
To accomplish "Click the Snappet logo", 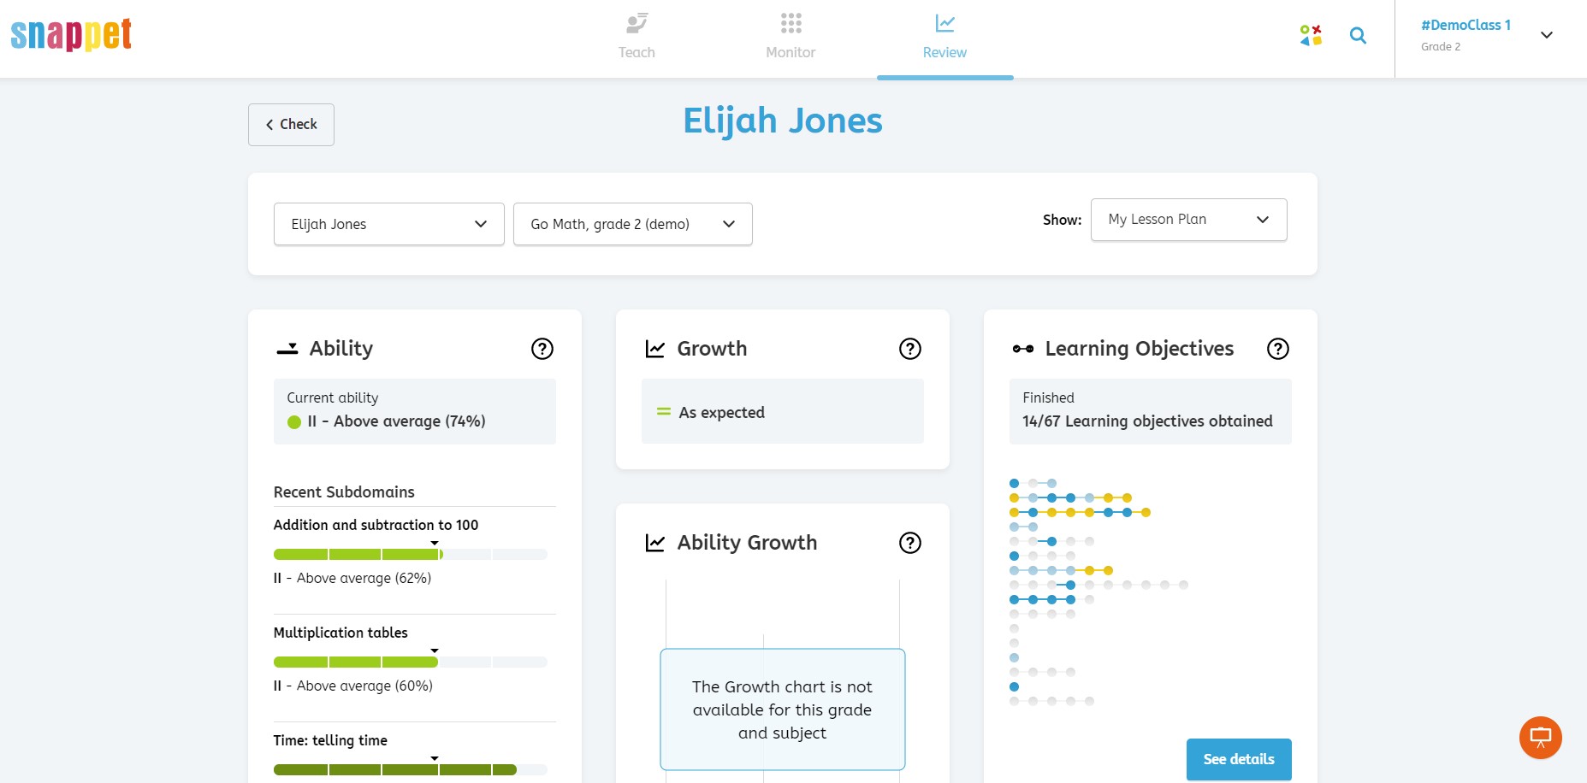I will (x=71, y=35).
